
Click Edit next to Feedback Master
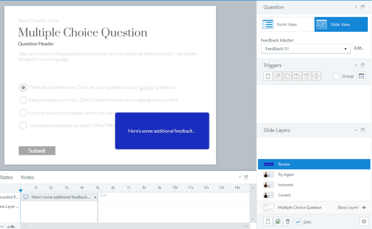tap(359, 48)
